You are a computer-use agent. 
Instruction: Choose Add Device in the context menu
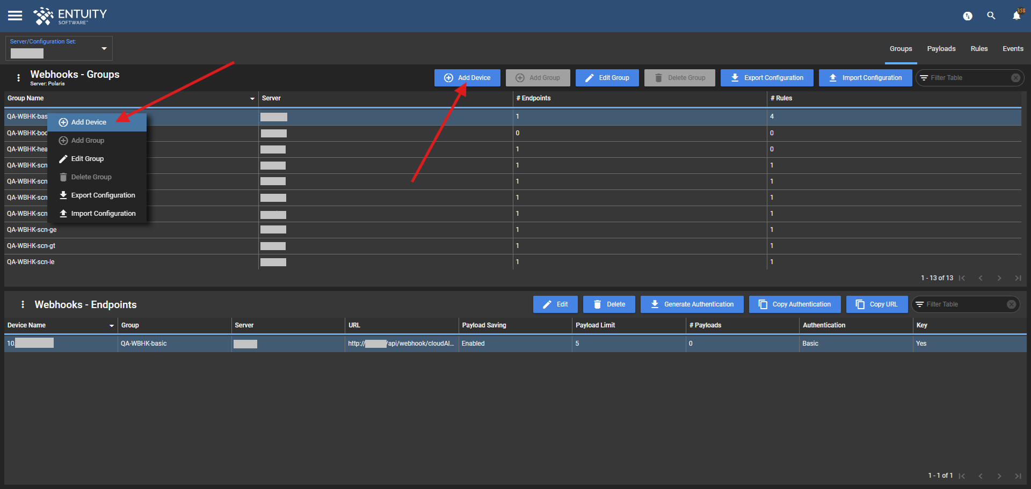[97, 122]
